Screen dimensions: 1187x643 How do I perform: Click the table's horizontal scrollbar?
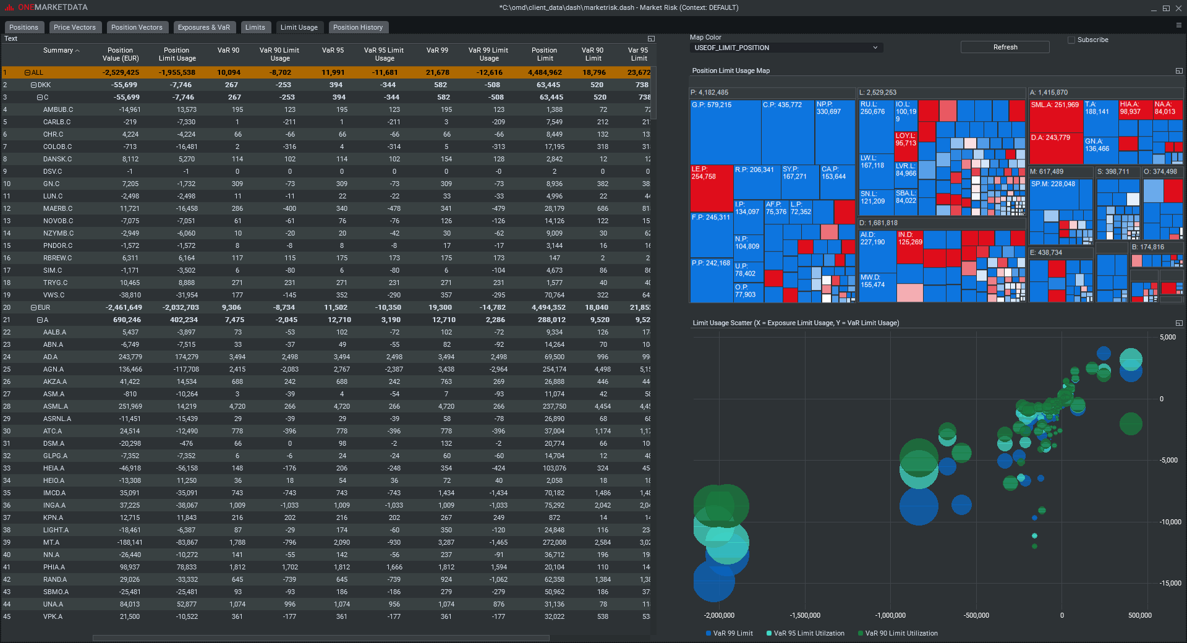coord(320,638)
